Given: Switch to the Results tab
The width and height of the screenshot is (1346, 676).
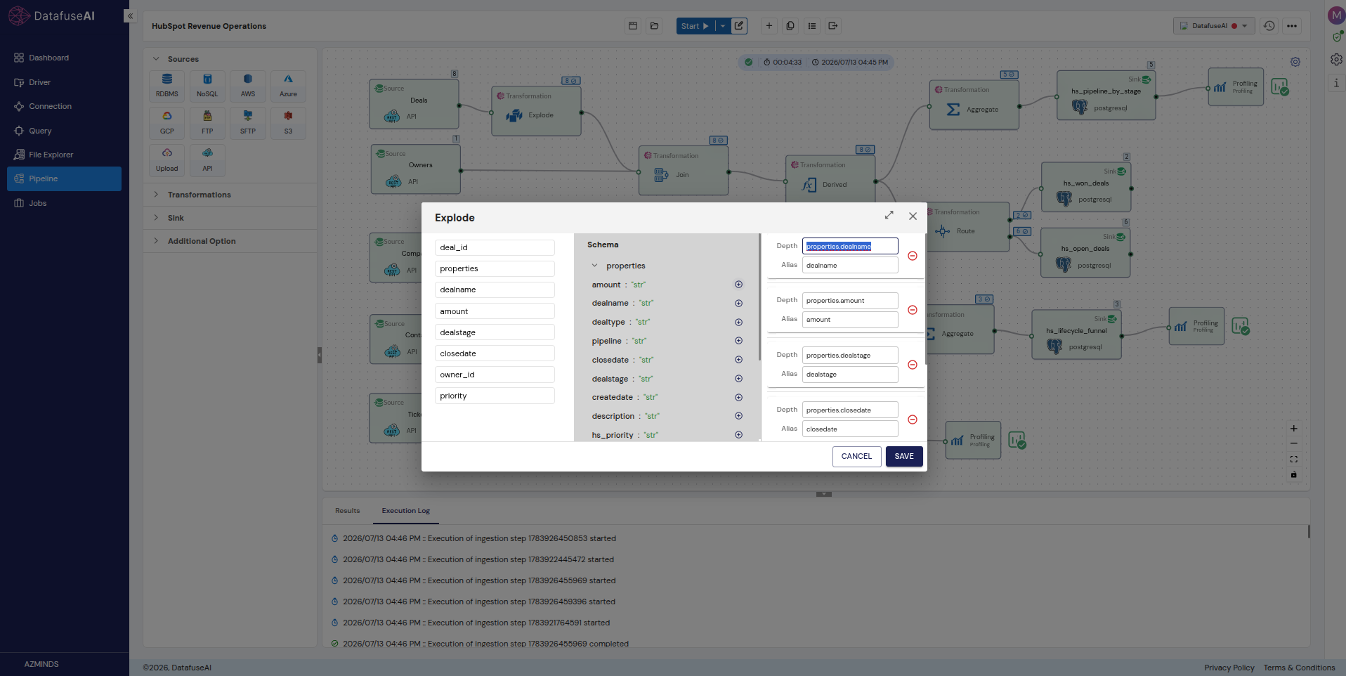Looking at the screenshot, I should point(347,511).
